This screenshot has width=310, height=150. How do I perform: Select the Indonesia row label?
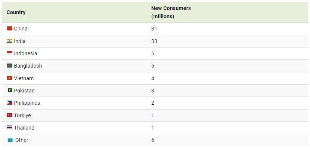(25, 53)
